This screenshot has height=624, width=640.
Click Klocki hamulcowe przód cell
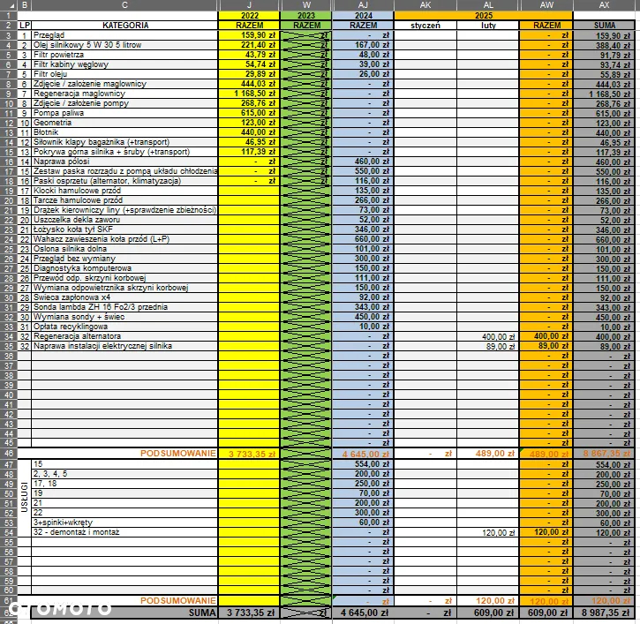(124, 191)
